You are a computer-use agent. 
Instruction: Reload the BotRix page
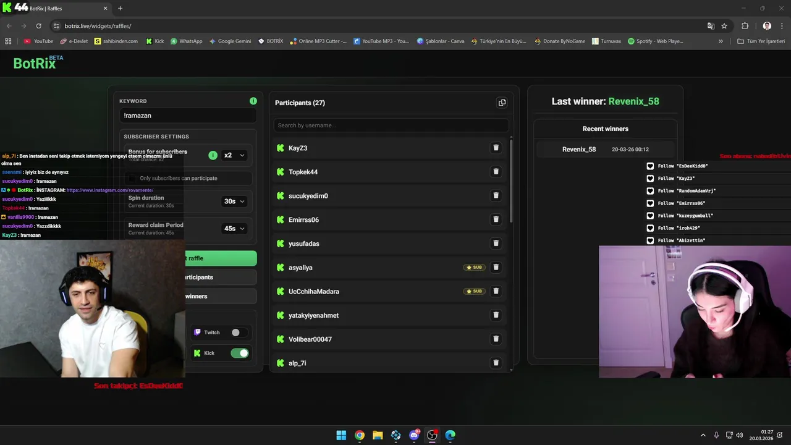(38, 26)
